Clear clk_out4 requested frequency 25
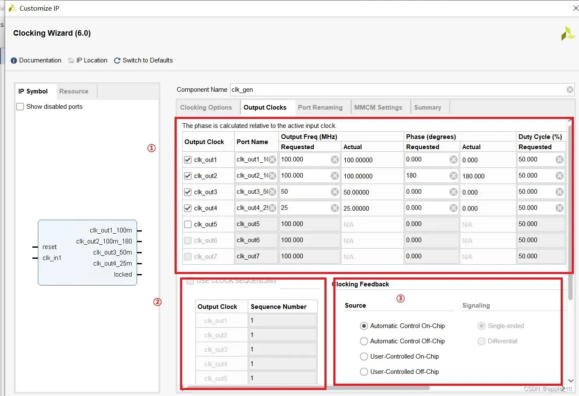The height and width of the screenshot is (396, 579). [x=335, y=208]
